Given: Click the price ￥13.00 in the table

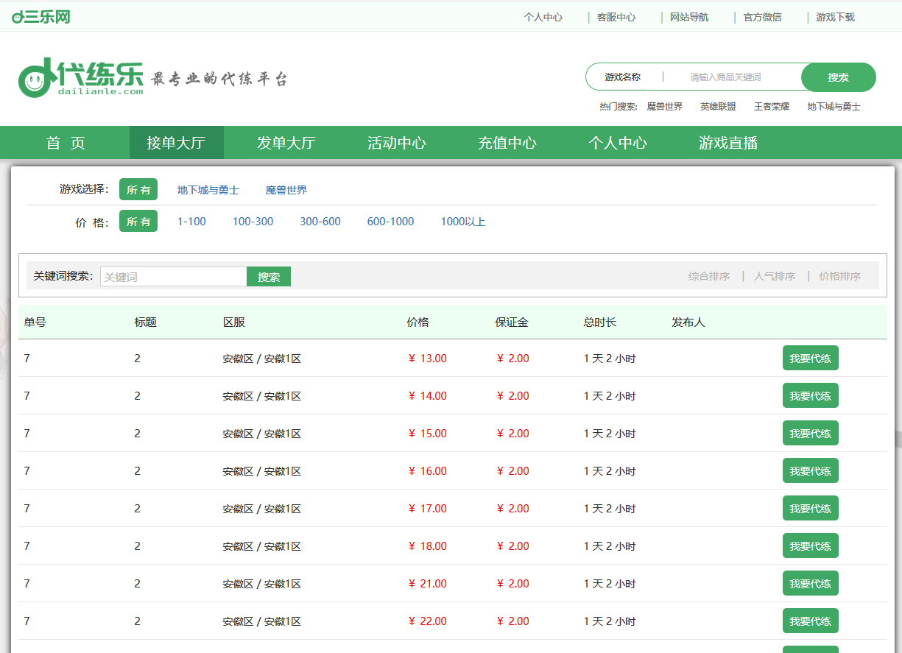Looking at the screenshot, I should (427, 359).
